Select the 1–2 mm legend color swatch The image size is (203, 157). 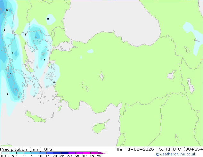coord(20,153)
